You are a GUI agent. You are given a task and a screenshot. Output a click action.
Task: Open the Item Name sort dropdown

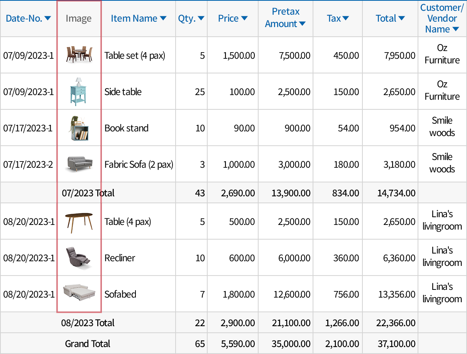[163, 18]
